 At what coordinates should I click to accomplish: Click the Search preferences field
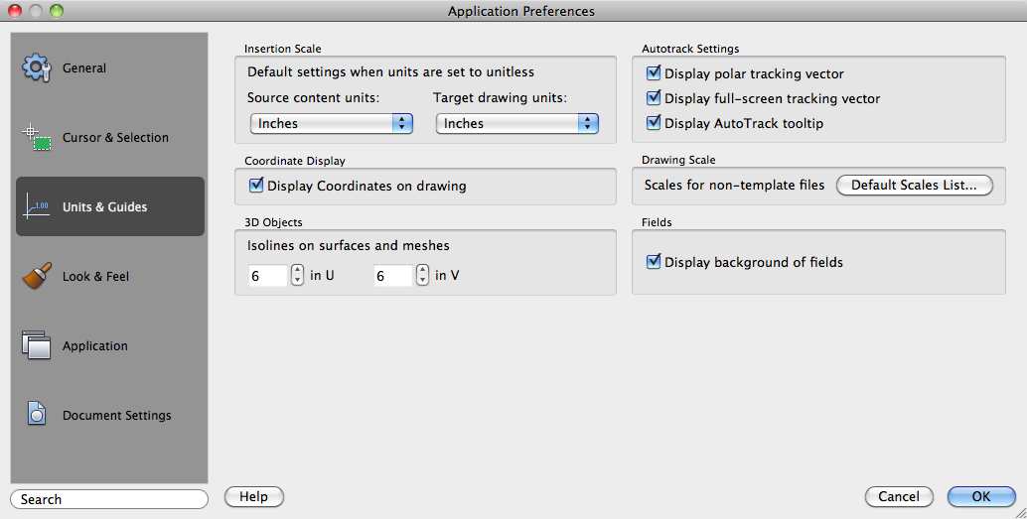coord(109,499)
